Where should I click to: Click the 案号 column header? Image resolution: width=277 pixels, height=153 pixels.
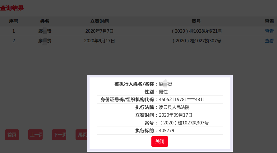coord(196,21)
